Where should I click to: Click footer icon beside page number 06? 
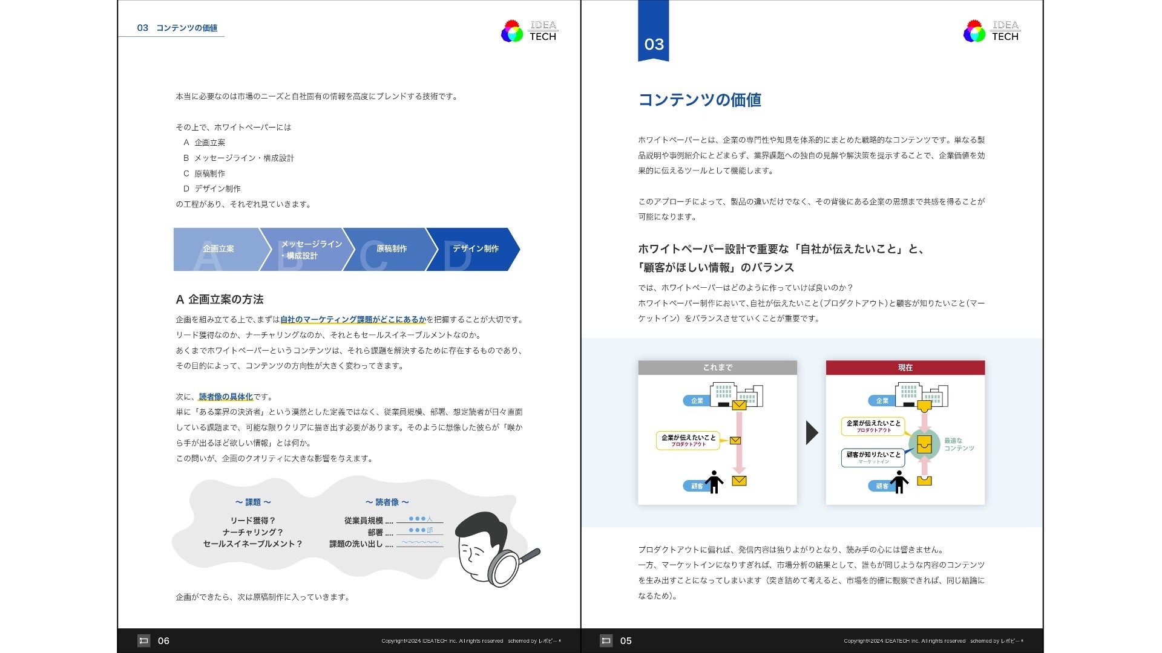(x=143, y=640)
